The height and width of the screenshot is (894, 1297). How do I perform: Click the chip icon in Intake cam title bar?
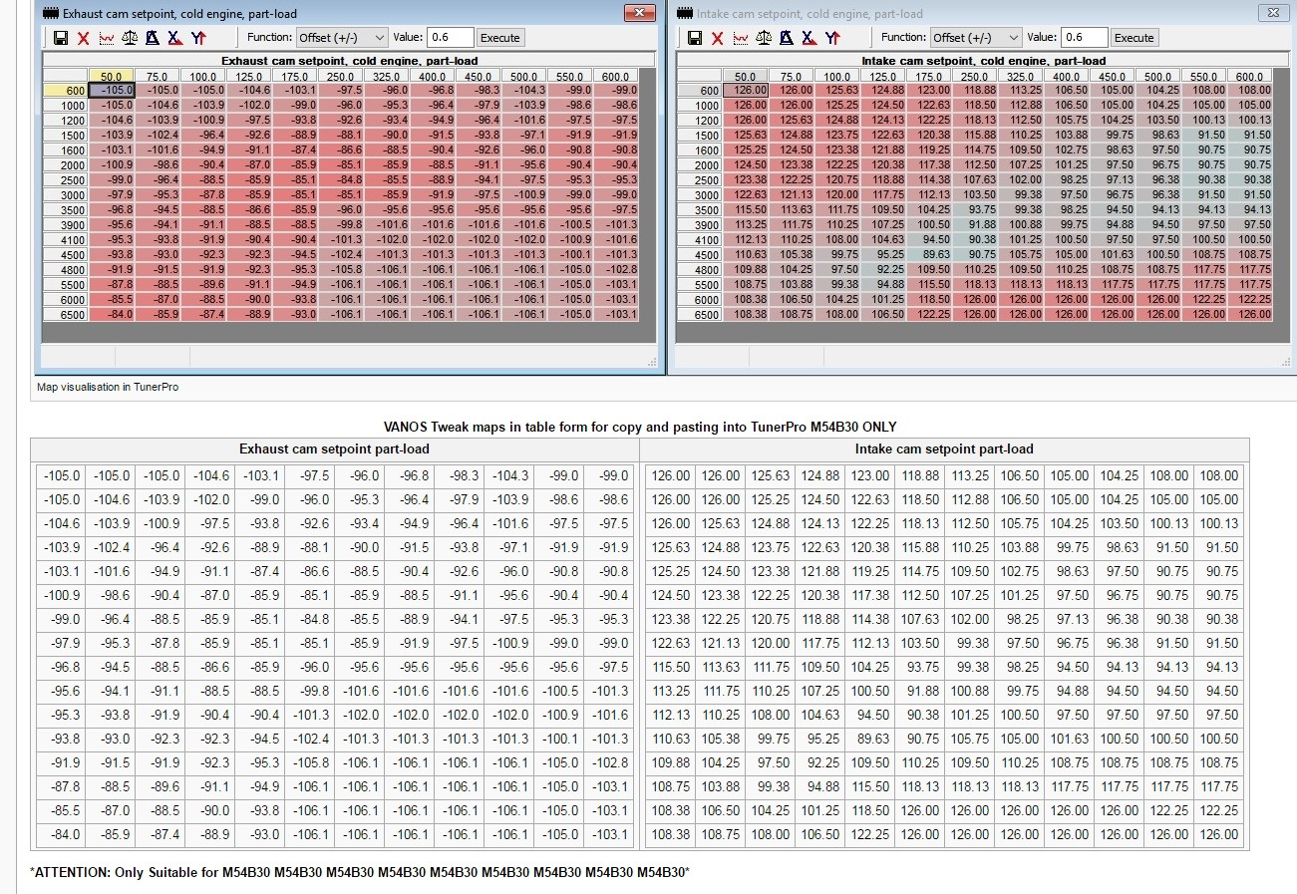click(685, 14)
